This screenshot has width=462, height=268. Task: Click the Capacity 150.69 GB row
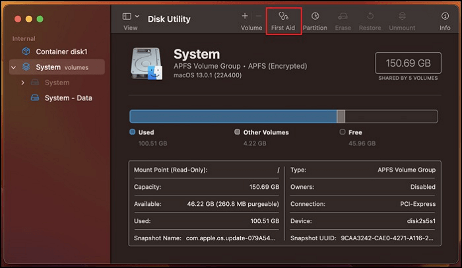click(207, 187)
